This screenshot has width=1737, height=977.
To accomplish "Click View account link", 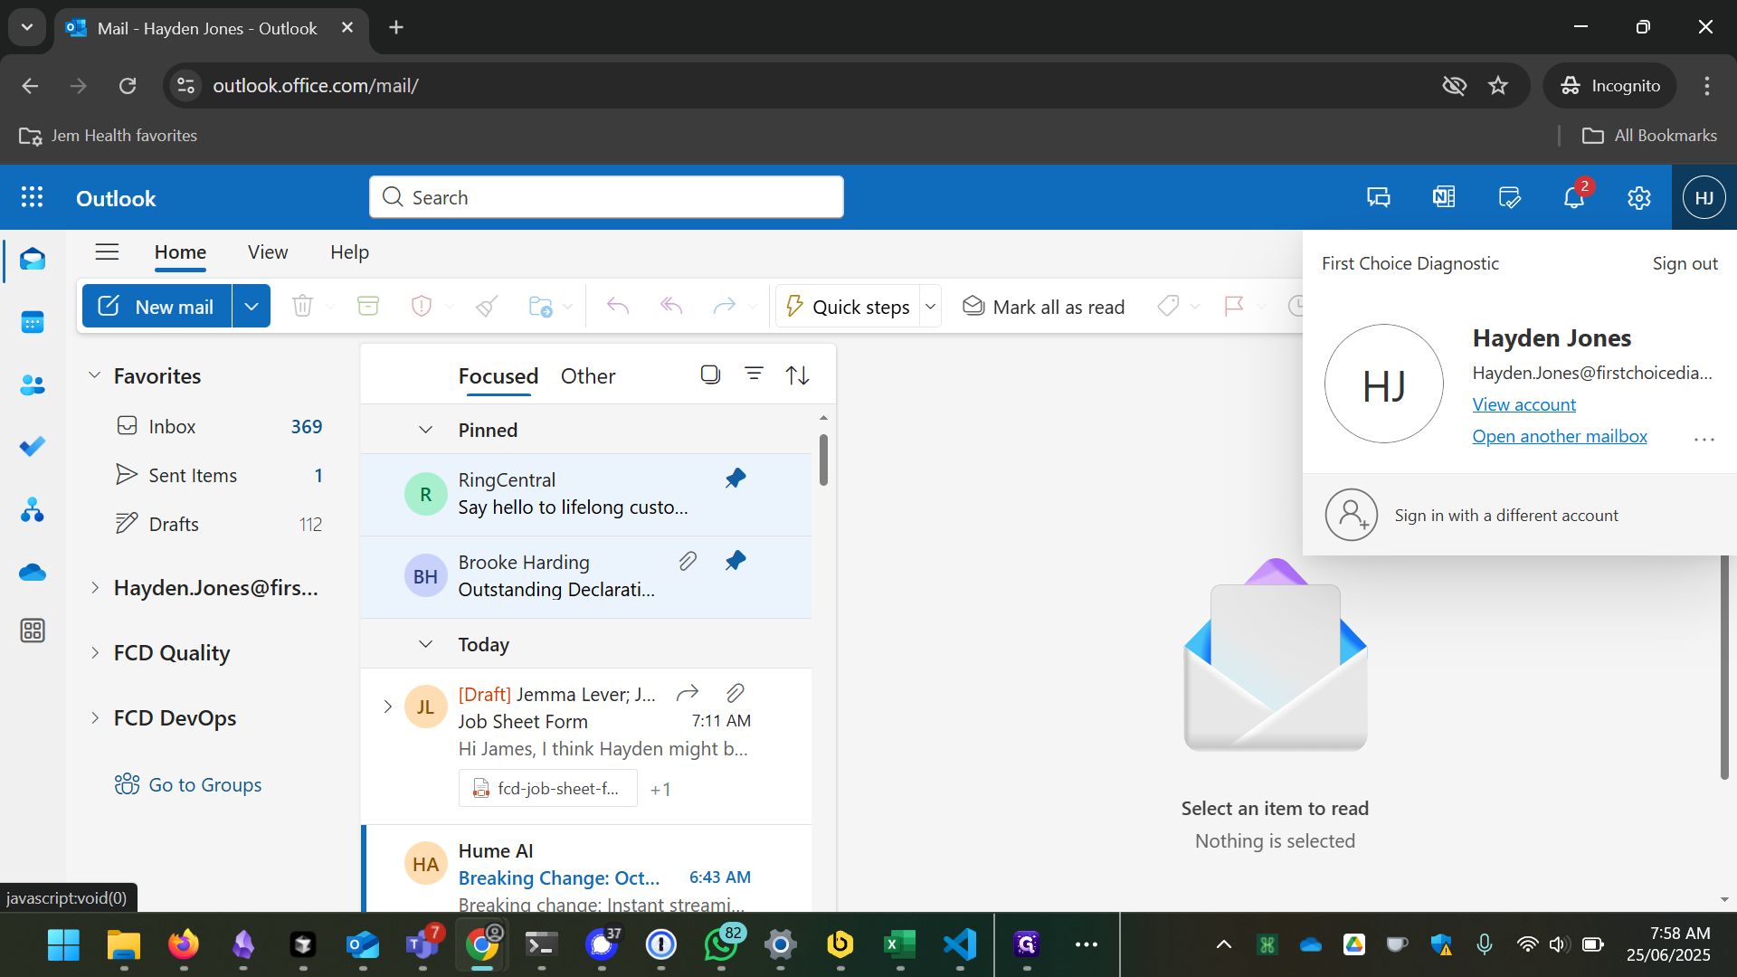I will 1523,404.
